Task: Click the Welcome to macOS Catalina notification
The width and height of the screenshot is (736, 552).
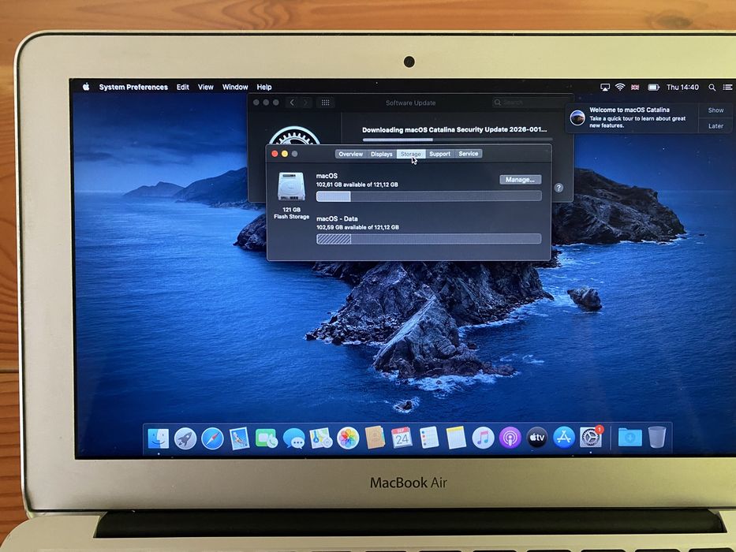Action: [x=632, y=117]
